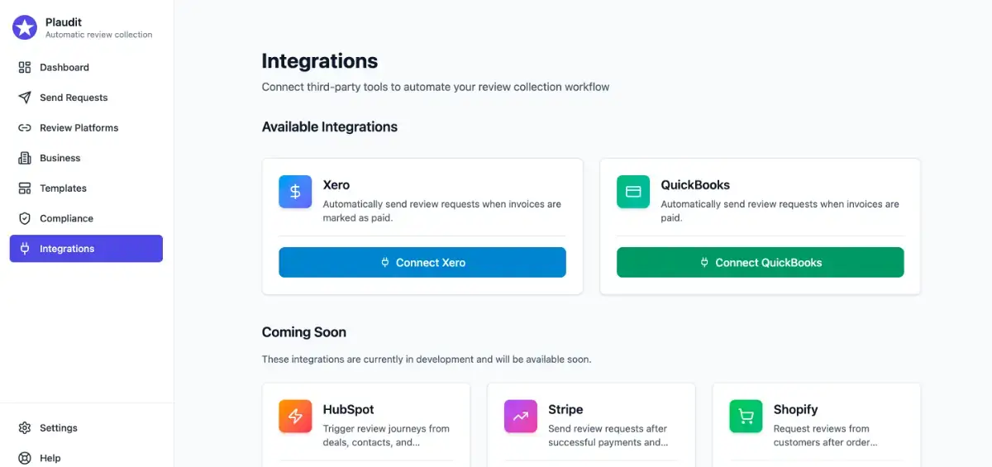
Task: Select the active Integrations menu item
Action: (x=86, y=249)
